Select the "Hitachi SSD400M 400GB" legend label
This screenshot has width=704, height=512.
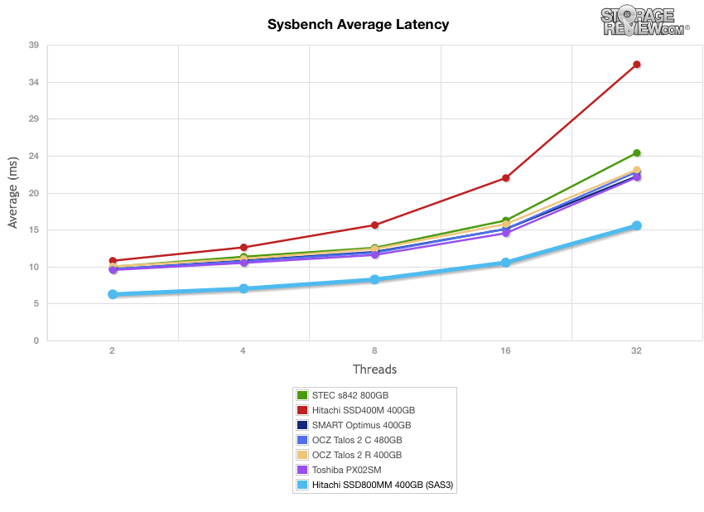tap(364, 410)
